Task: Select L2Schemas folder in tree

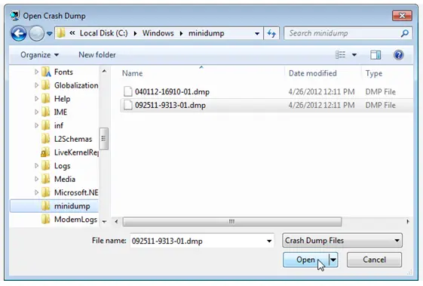Action: (73, 139)
